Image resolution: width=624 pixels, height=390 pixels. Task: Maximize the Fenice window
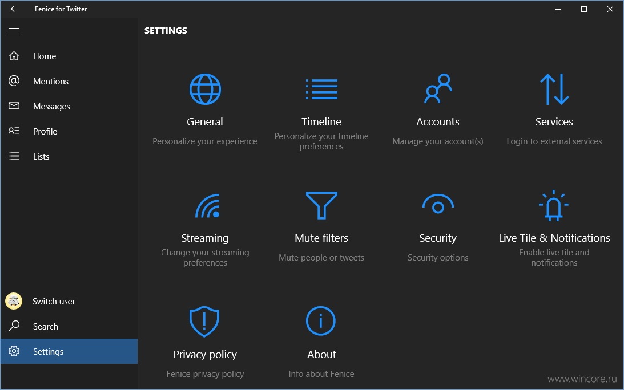pos(584,9)
